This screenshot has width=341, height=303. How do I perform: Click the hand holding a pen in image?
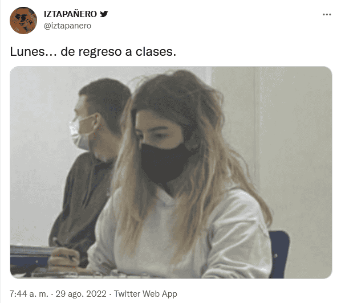tap(63, 257)
